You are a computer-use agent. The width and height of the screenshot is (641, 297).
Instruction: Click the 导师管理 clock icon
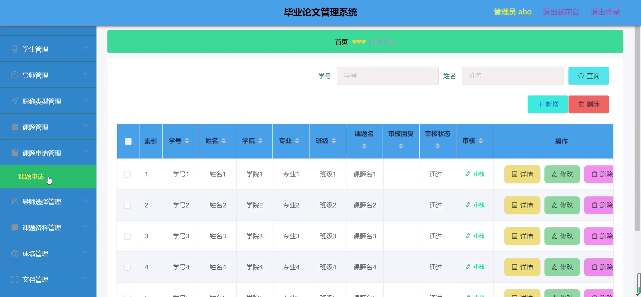[15, 75]
